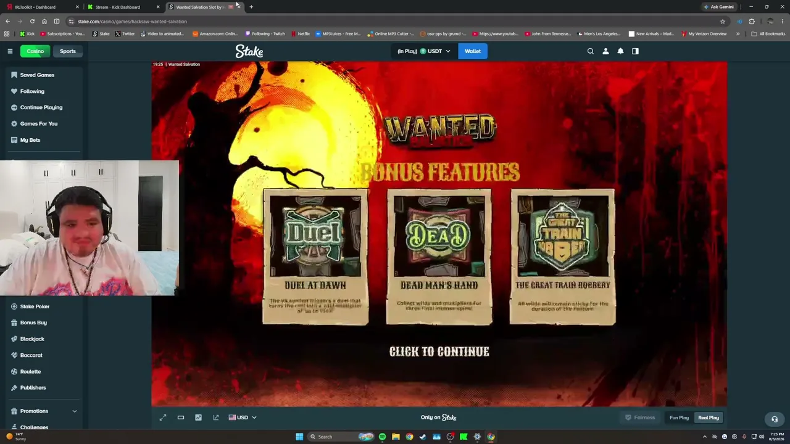Show more bookmarks with the overflow chevron
The image size is (790, 444).
tap(738, 34)
